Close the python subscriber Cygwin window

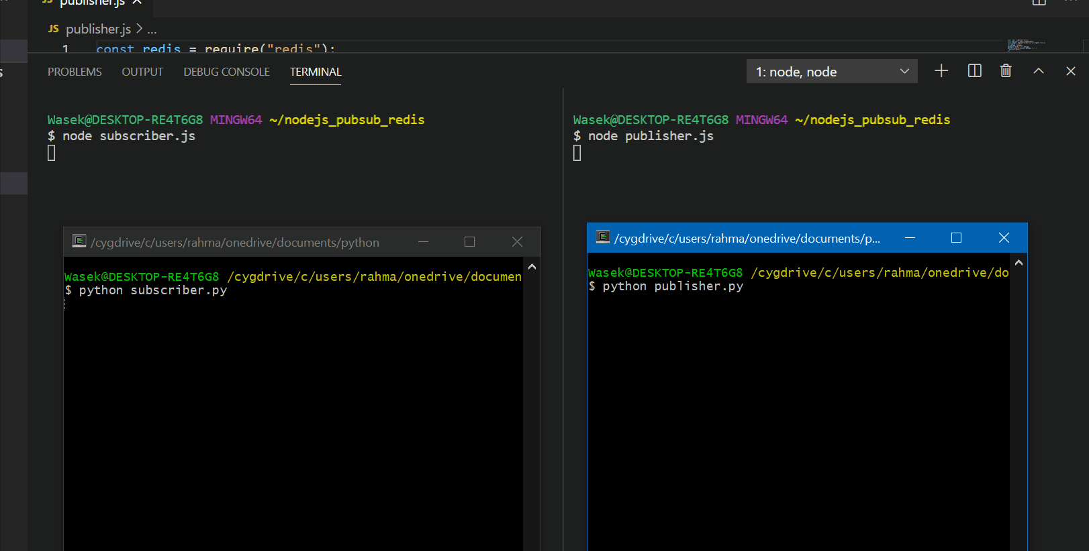coord(517,241)
